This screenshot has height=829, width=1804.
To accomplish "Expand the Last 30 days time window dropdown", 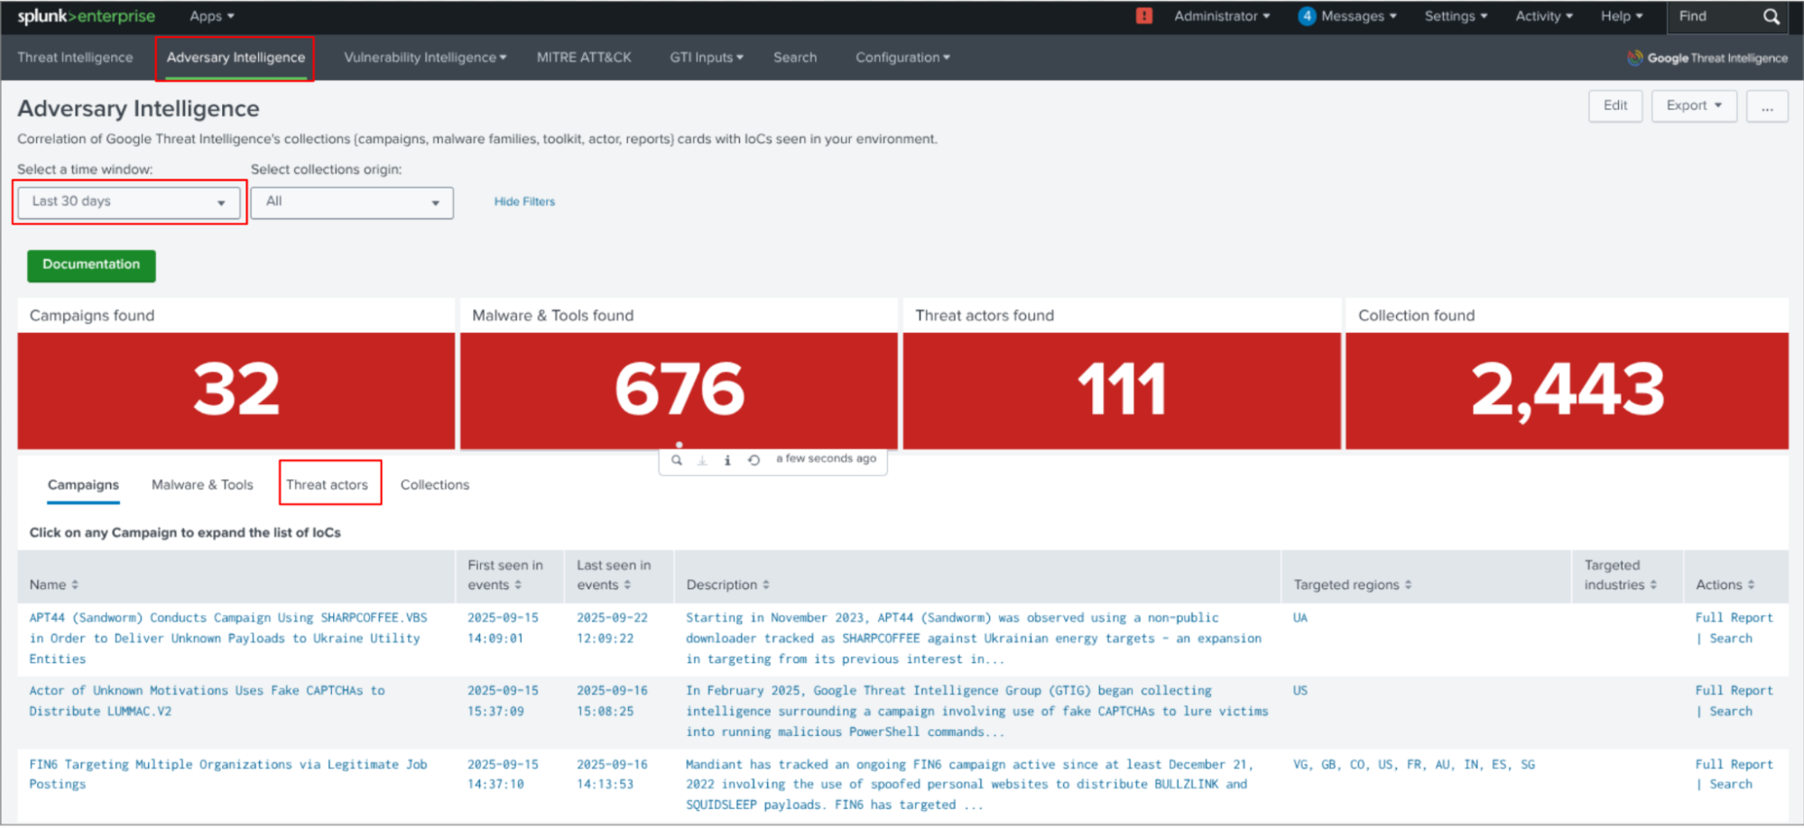I will pyautogui.click(x=129, y=202).
